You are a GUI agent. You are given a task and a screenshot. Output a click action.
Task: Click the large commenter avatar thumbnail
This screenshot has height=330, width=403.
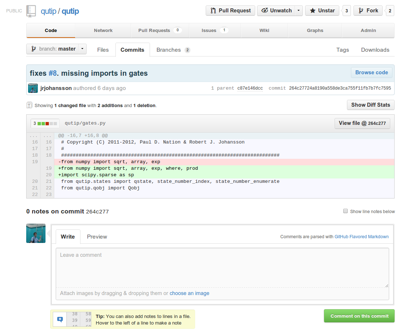(36, 233)
